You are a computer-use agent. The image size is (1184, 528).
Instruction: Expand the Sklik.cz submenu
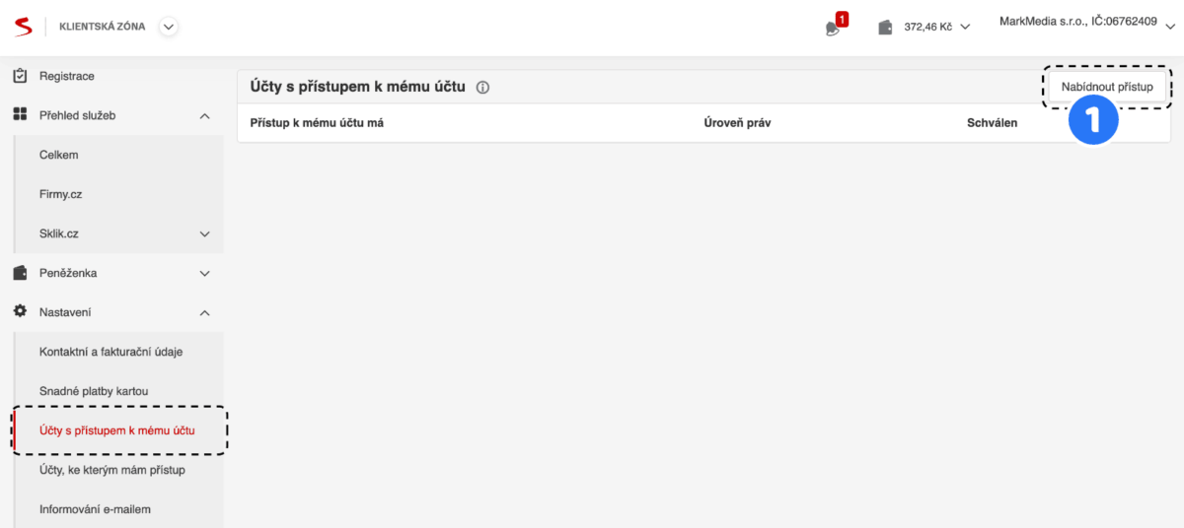pyautogui.click(x=204, y=234)
